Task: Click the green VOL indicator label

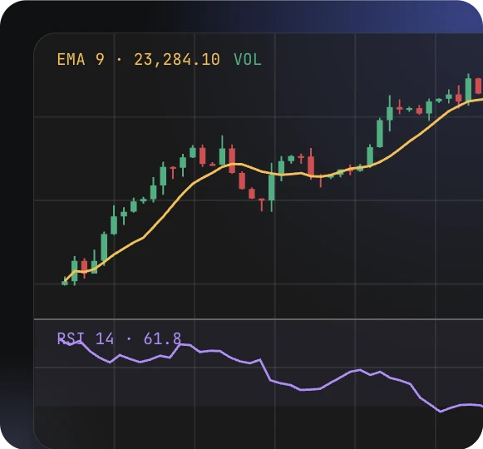Action: (x=248, y=59)
